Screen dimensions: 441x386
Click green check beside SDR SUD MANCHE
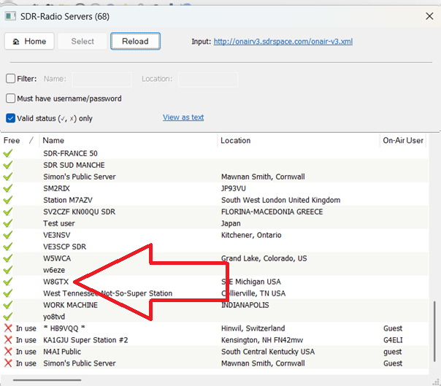8,165
